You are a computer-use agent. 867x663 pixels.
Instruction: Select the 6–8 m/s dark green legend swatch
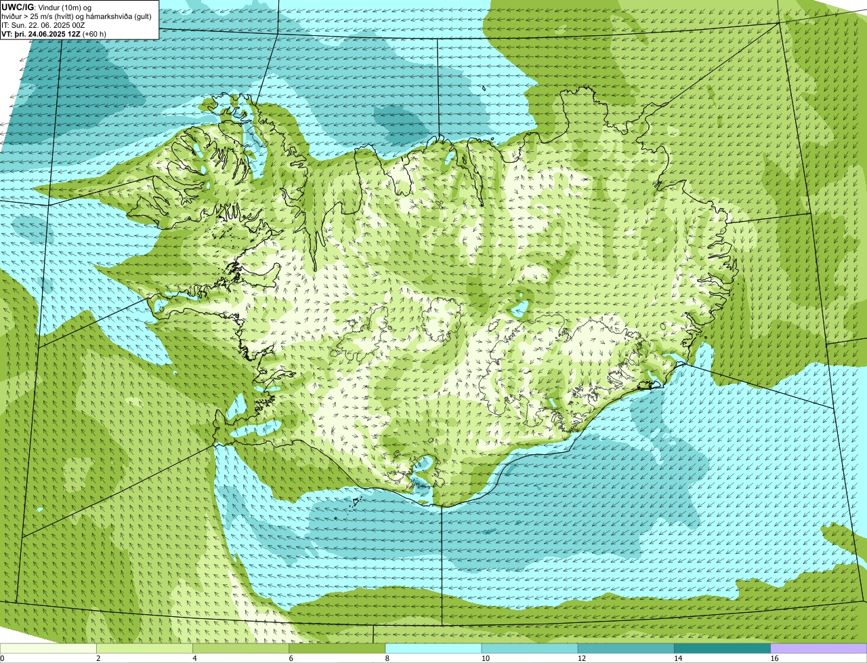(x=337, y=649)
